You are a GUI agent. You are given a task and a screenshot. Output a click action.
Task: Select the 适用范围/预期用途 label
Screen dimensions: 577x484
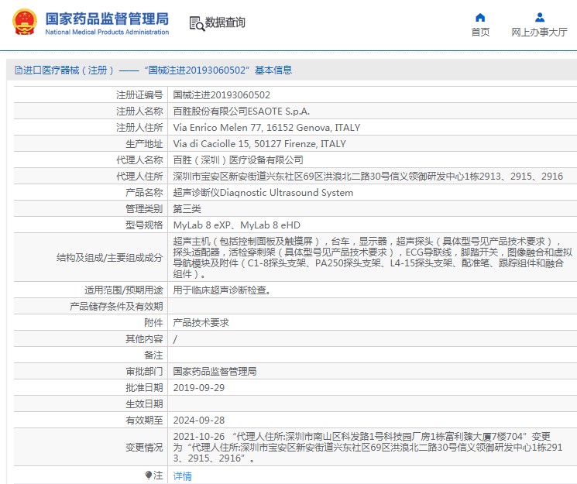point(124,290)
